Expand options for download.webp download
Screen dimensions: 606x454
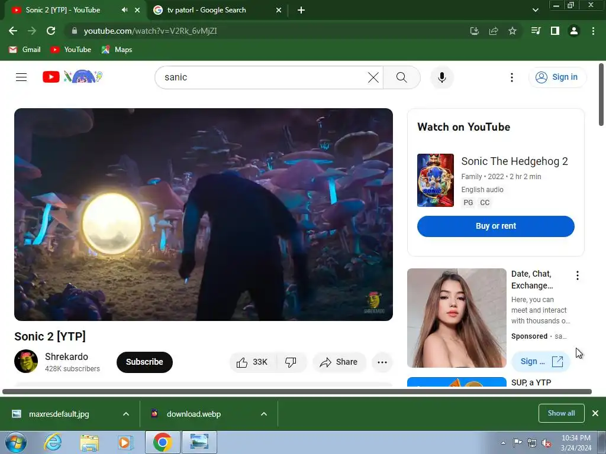coord(264,414)
